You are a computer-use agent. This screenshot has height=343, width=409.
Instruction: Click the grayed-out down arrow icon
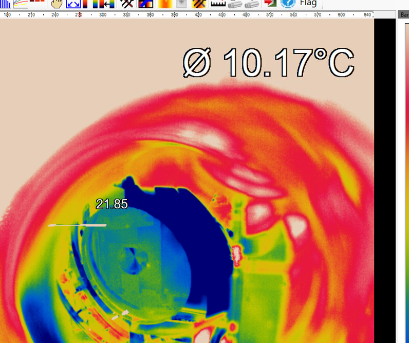coord(181,3)
